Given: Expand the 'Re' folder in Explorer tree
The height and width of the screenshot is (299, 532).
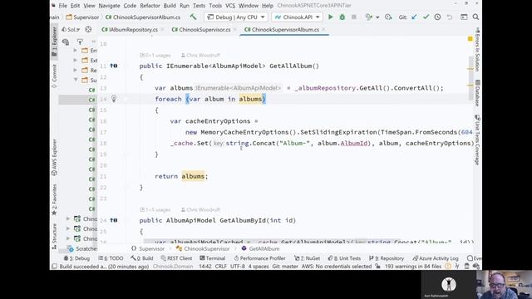Looking at the screenshot, I should pos(75,70).
